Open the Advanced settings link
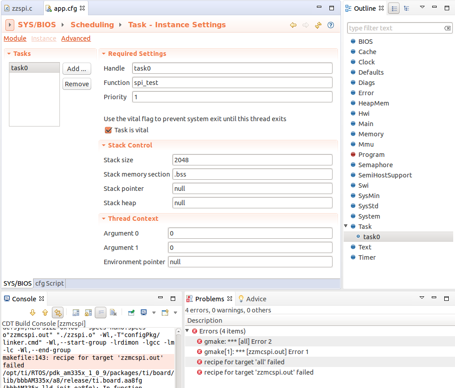The height and width of the screenshot is (388, 455). (x=76, y=38)
